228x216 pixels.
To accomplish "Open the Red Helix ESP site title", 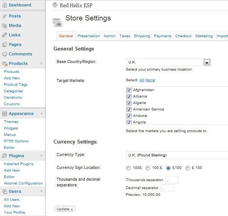I will pyautogui.click(x=76, y=5).
